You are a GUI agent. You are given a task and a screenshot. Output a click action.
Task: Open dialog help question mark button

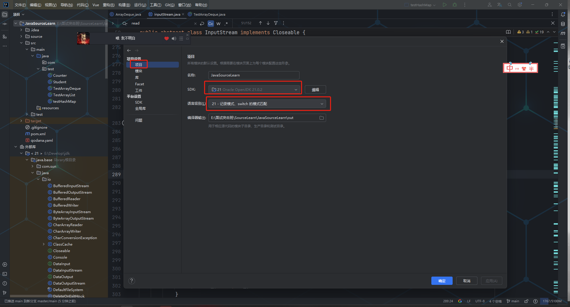[x=132, y=281]
